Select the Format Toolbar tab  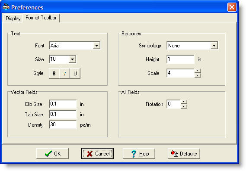(41, 18)
